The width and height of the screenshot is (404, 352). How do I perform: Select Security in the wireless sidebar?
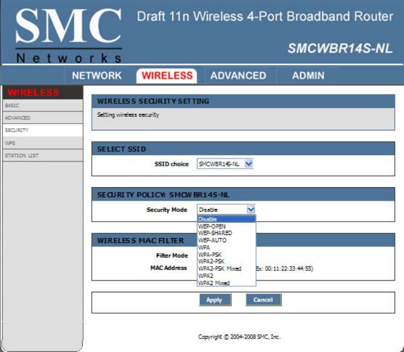point(43,130)
